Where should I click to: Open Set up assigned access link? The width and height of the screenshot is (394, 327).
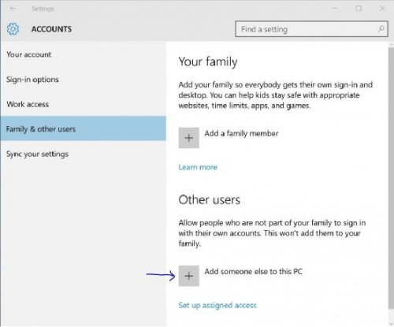(217, 305)
